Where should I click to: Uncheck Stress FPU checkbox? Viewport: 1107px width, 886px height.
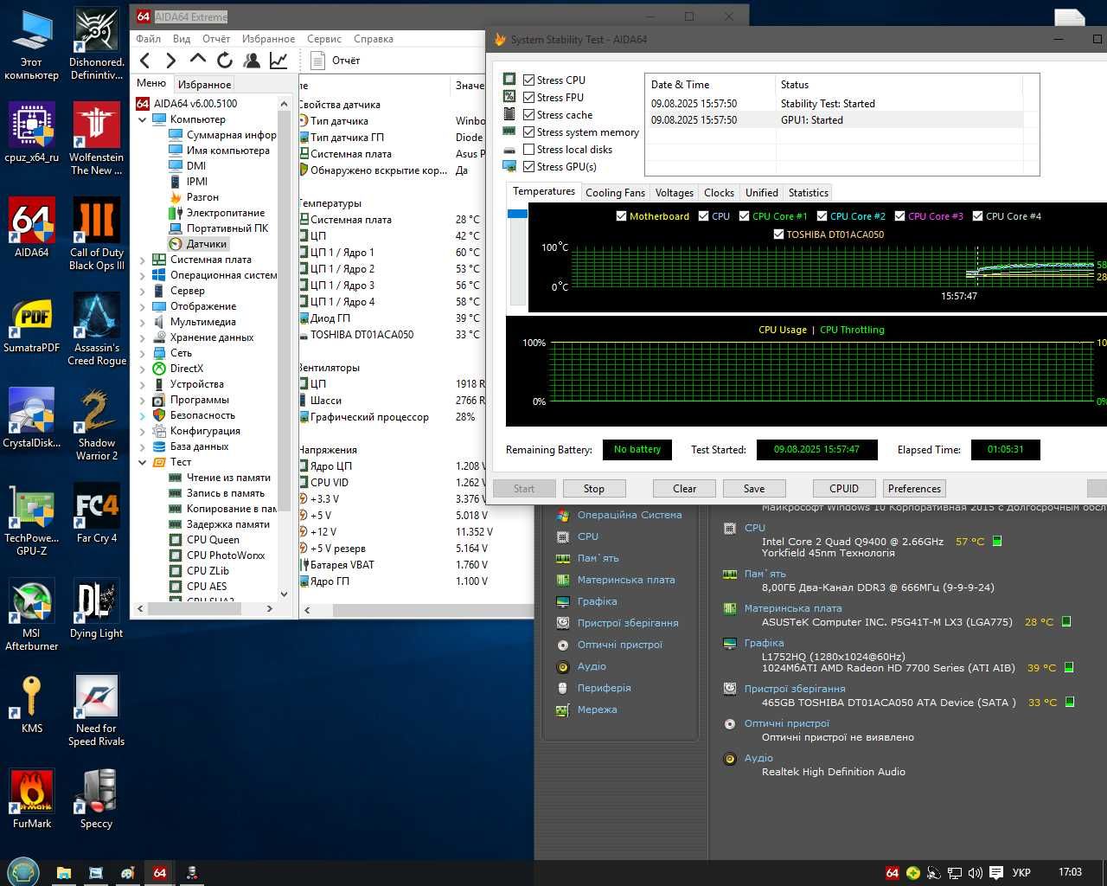[x=528, y=98]
